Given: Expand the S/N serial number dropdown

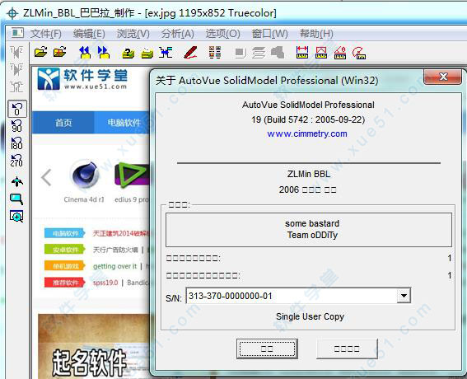Looking at the screenshot, I should [404, 296].
